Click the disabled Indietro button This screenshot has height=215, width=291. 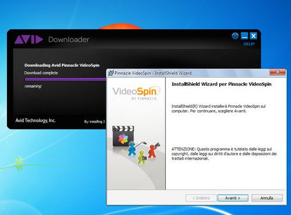(x=201, y=198)
